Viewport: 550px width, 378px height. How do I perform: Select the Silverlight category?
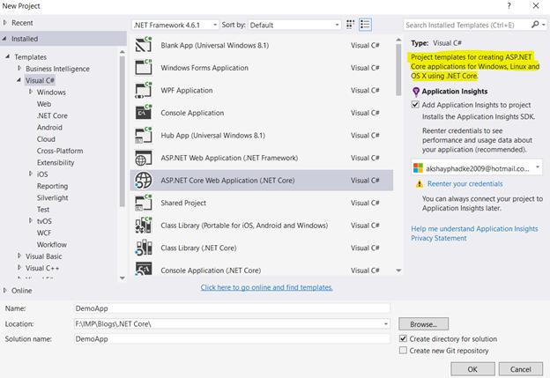click(x=52, y=197)
